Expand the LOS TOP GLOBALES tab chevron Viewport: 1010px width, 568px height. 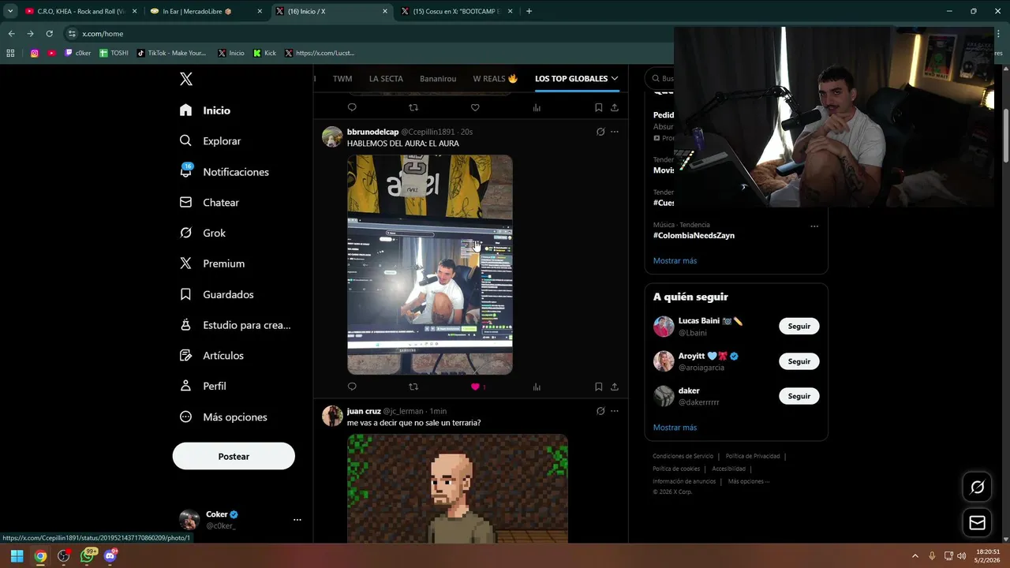[615, 79]
